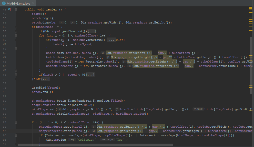Click the warning stripe marker near line 79 on the right
Viewport: 254px width, 147px height.
point(251,87)
